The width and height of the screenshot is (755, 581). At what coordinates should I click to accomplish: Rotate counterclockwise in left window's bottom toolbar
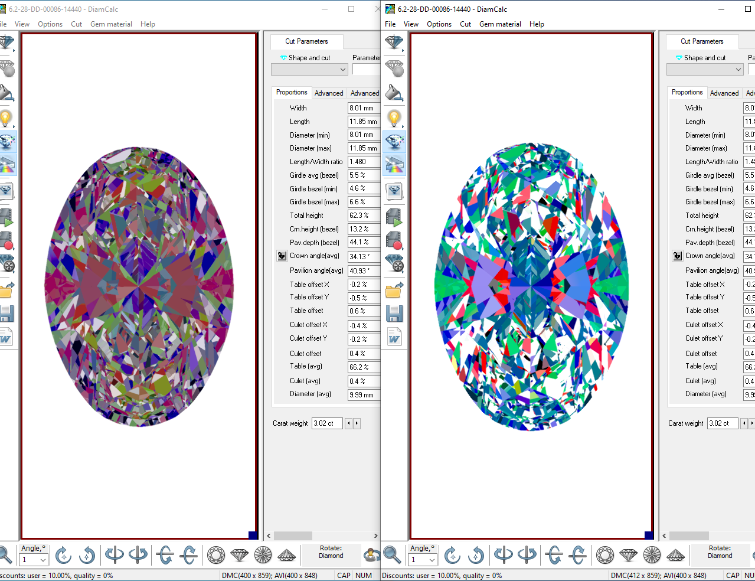(x=87, y=555)
